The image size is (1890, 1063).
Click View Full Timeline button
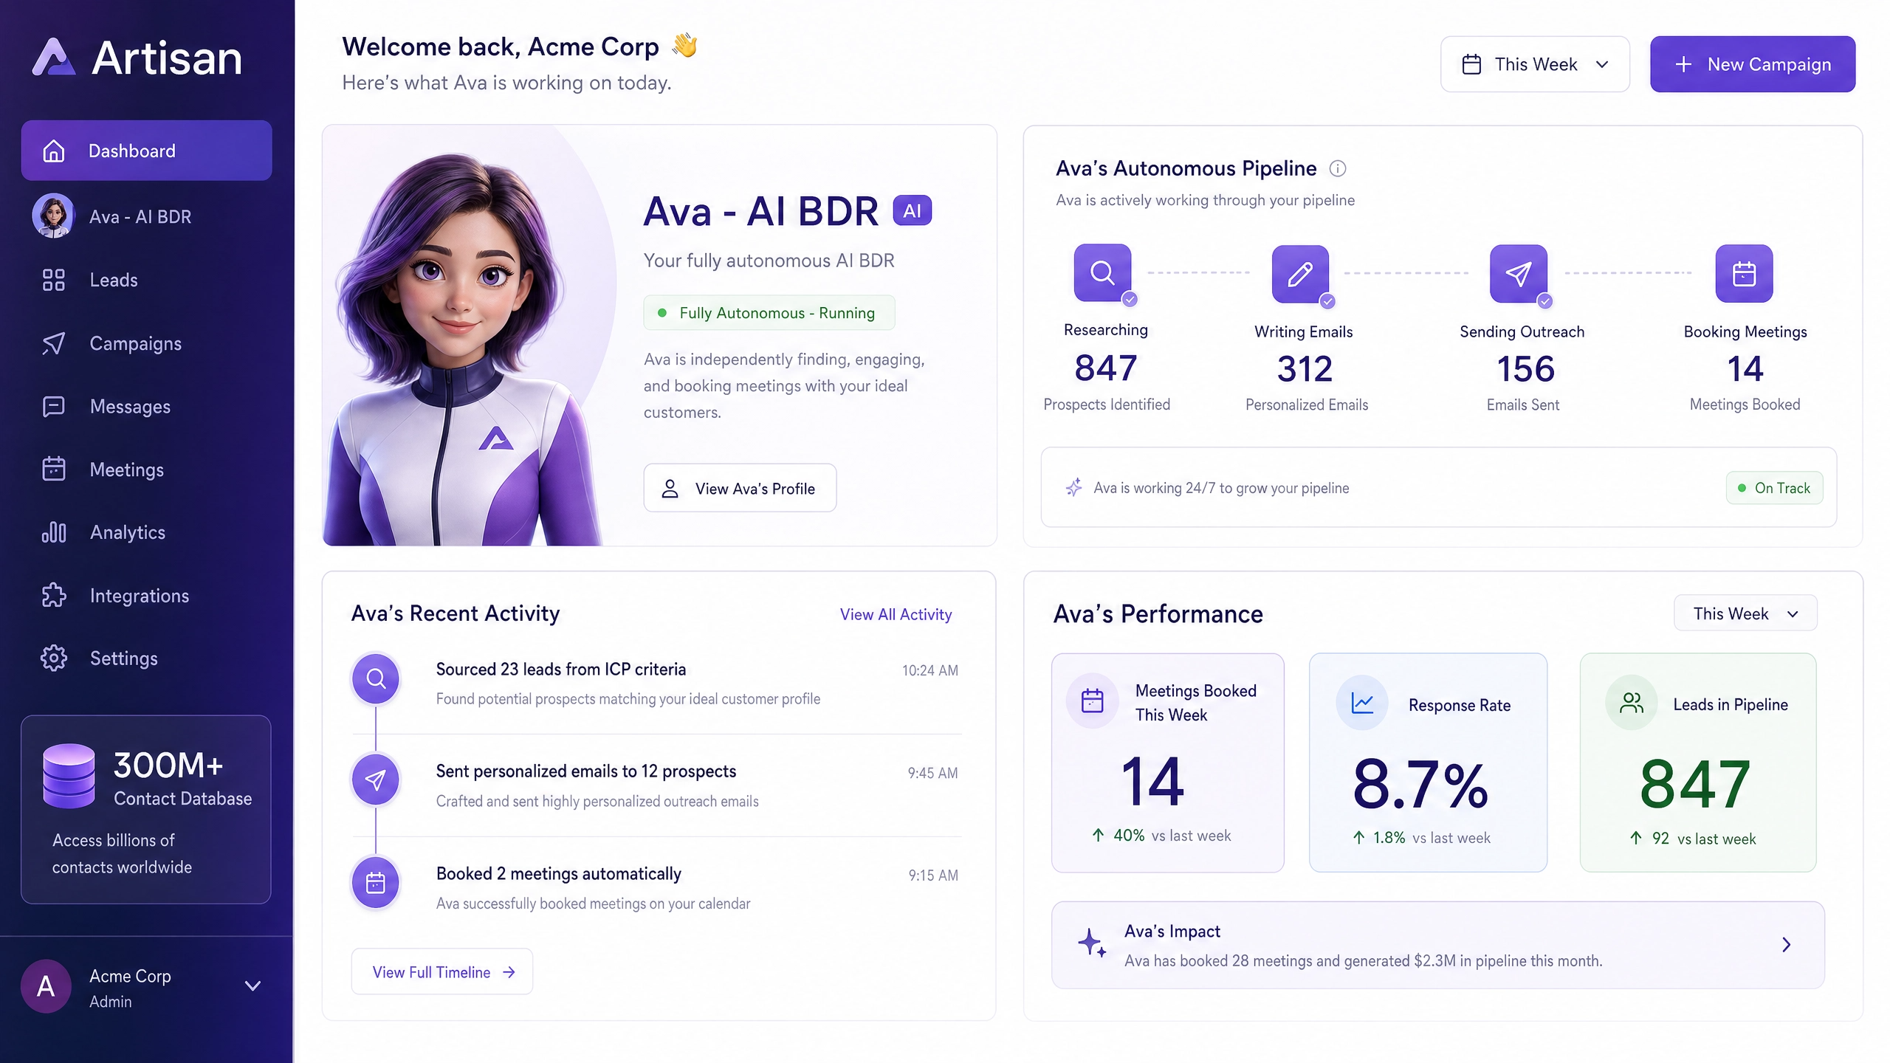point(441,971)
